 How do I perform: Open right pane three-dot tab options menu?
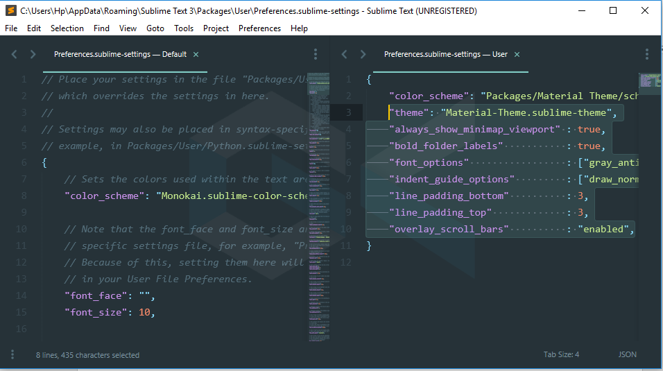click(x=647, y=54)
